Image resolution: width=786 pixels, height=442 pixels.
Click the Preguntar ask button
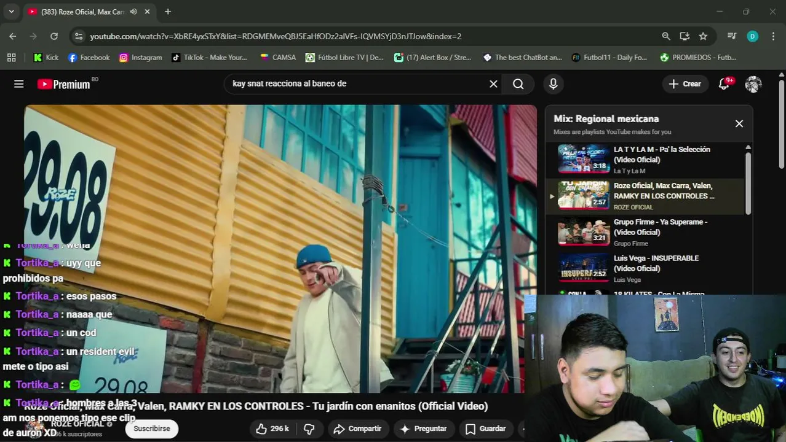(x=424, y=428)
